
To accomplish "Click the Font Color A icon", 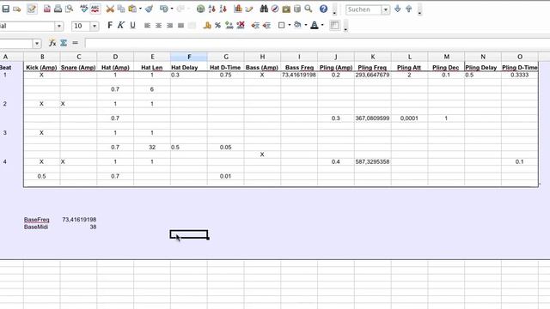I will click(x=315, y=25).
